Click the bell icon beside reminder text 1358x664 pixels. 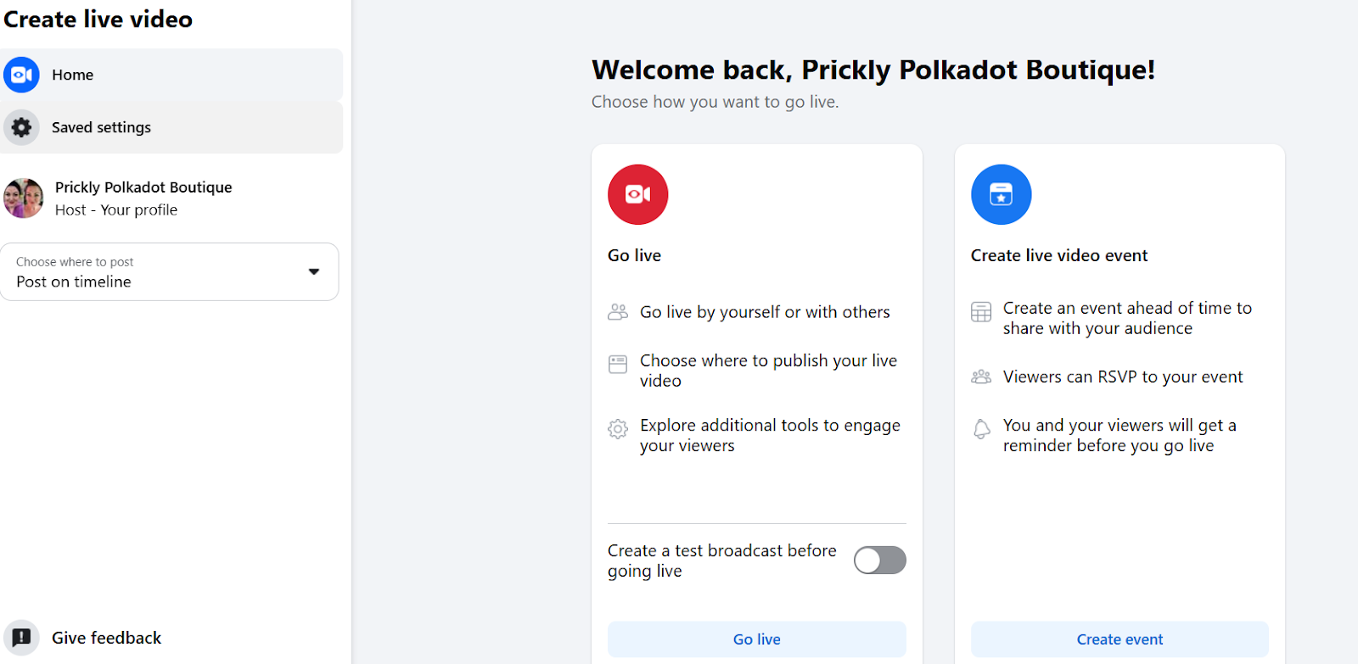(981, 429)
